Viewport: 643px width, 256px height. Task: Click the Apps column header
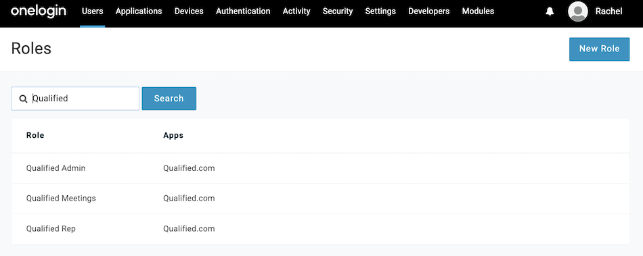pyautogui.click(x=173, y=135)
